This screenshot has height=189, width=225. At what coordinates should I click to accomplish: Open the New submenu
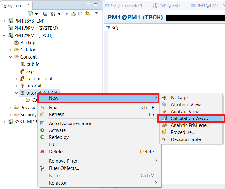(98, 98)
